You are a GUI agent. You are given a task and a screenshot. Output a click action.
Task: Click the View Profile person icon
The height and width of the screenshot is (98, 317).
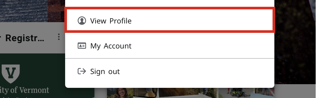coord(82,21)
